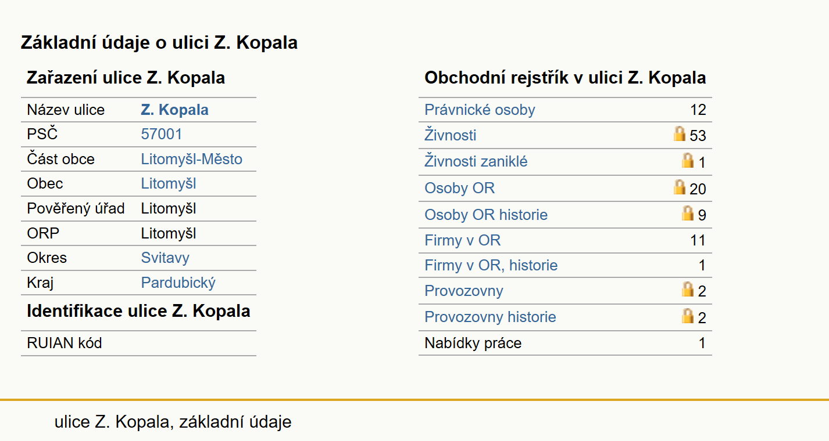Select Litomyšl-Město district link
The width and height of the screenshot is (829, 441).
[192, 159]
